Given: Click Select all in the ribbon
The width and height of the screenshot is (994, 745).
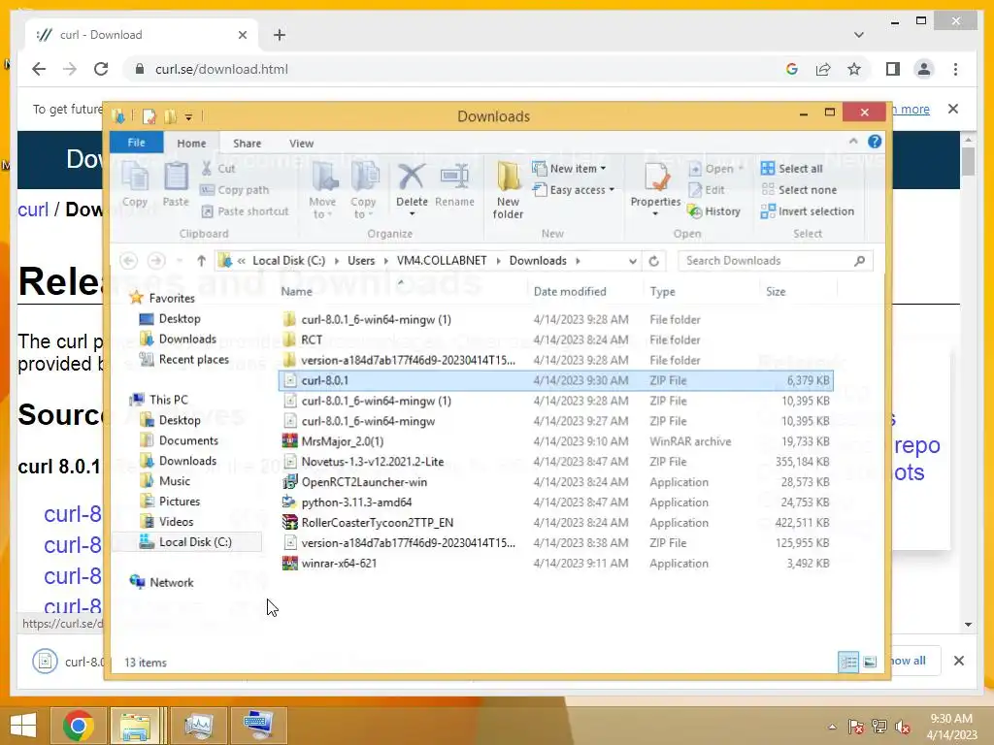Looking at the screenshot, I should pos(792,169).
